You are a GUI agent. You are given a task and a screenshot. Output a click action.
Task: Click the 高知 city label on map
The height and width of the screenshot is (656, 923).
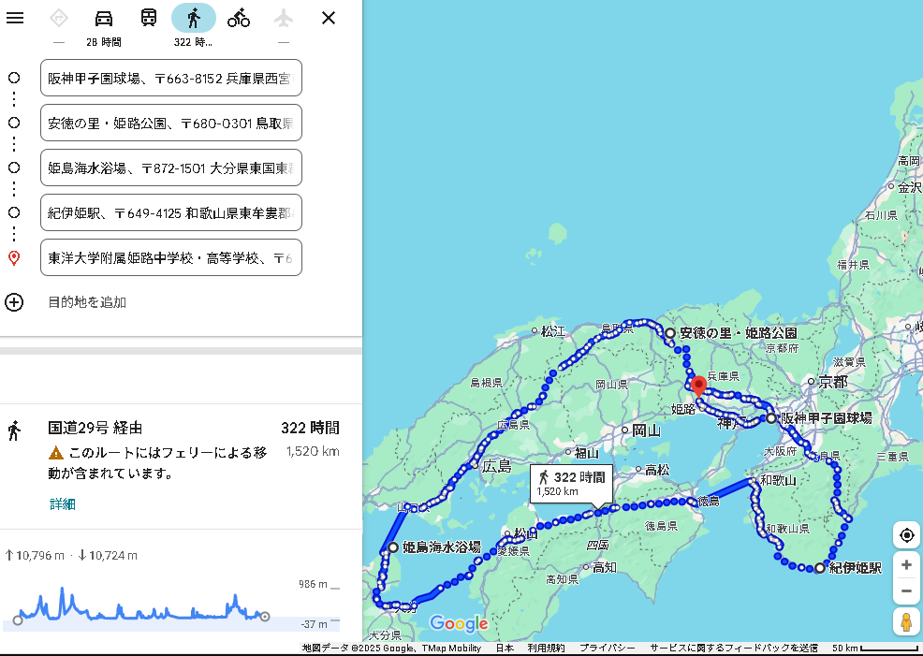(605, 567)
